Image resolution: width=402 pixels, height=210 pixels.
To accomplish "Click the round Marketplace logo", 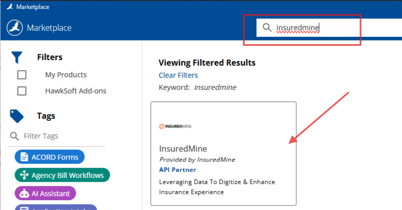I will pos(14,27).
